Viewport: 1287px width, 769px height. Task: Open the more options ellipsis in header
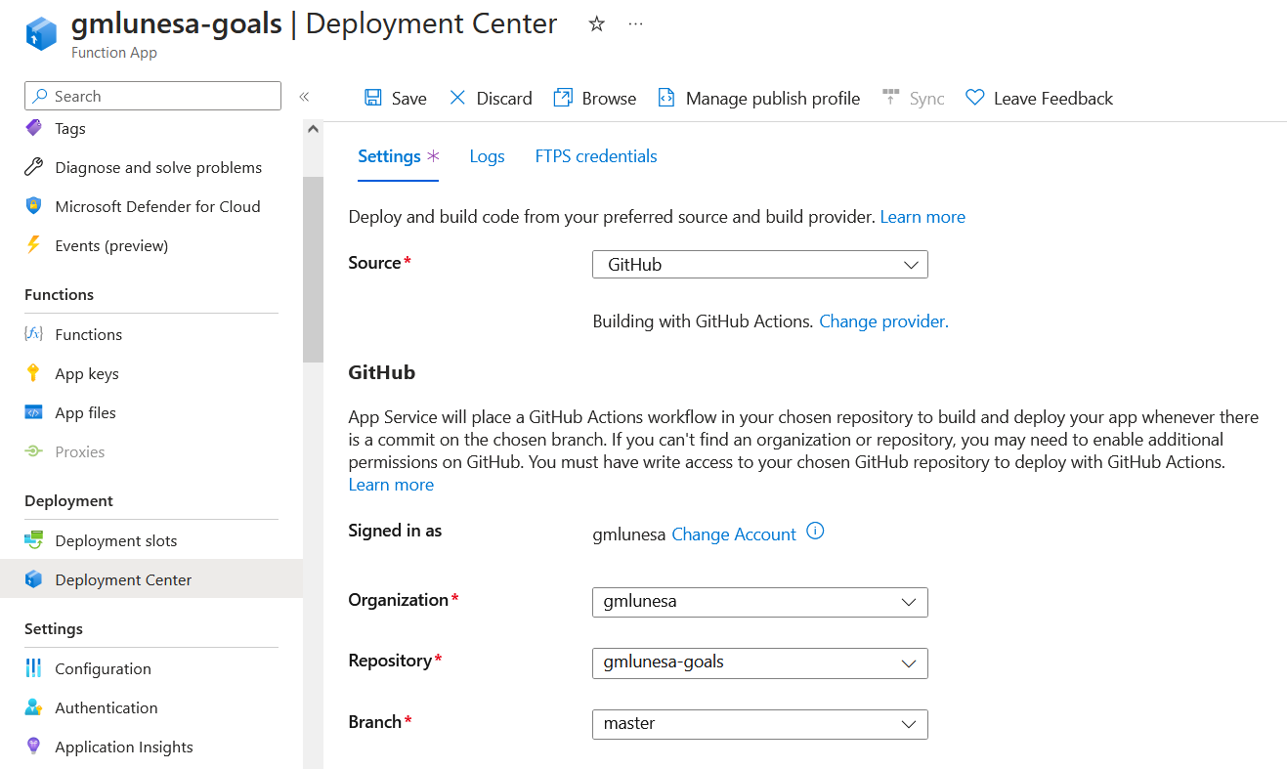point(636,24)
